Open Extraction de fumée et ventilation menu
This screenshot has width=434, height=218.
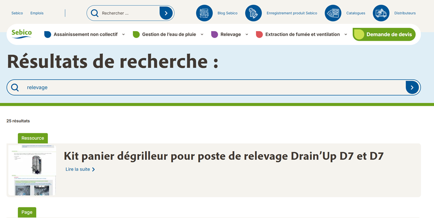(x=303, y=34)
